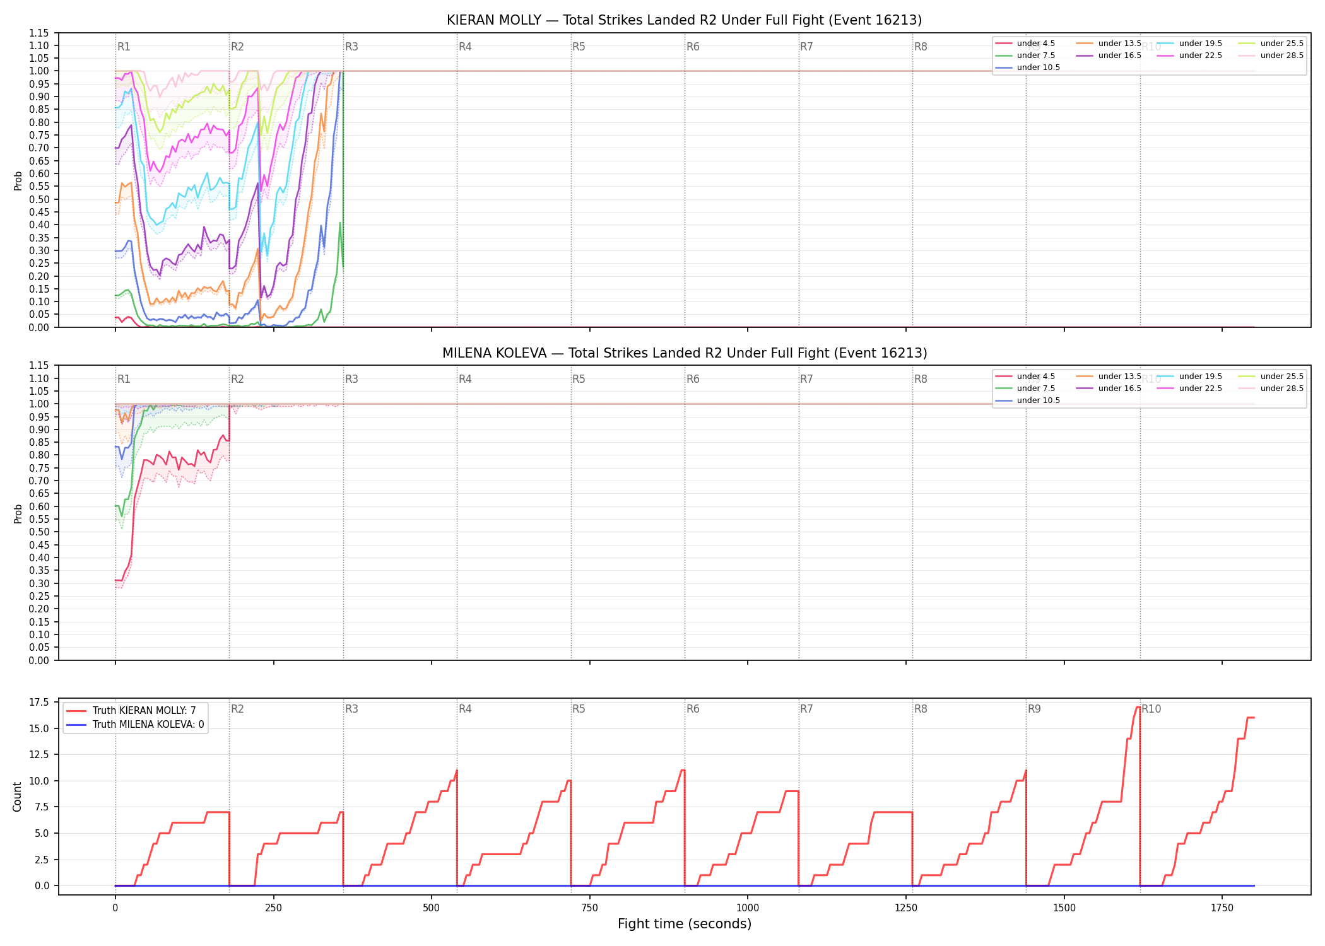This screenshot has height=946, width=1325.
Task: Click 'under 7.5' legend entry in Kieran Molly chart
Action: [x=1025, y=55]
